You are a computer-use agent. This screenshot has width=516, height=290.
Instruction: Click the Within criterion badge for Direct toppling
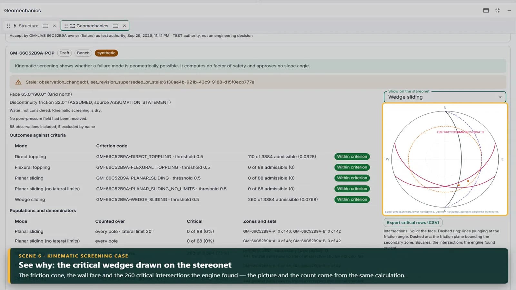352,157
